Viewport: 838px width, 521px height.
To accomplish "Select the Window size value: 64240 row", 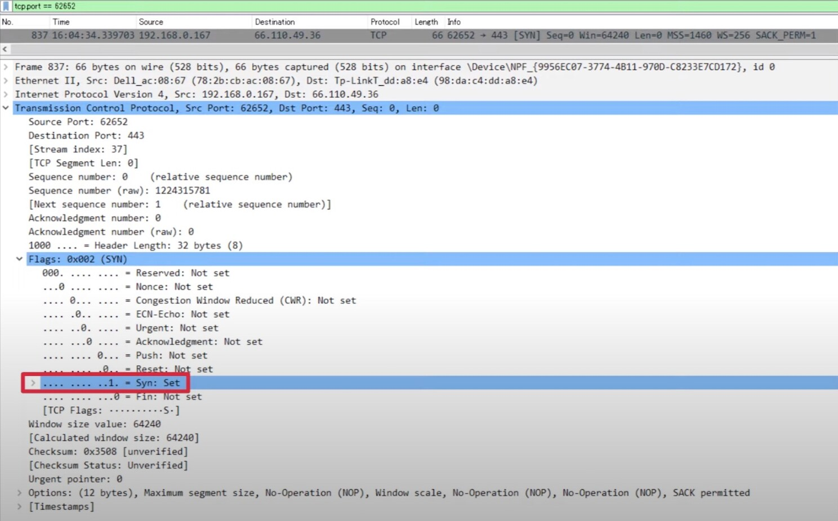I will (95, 424).
